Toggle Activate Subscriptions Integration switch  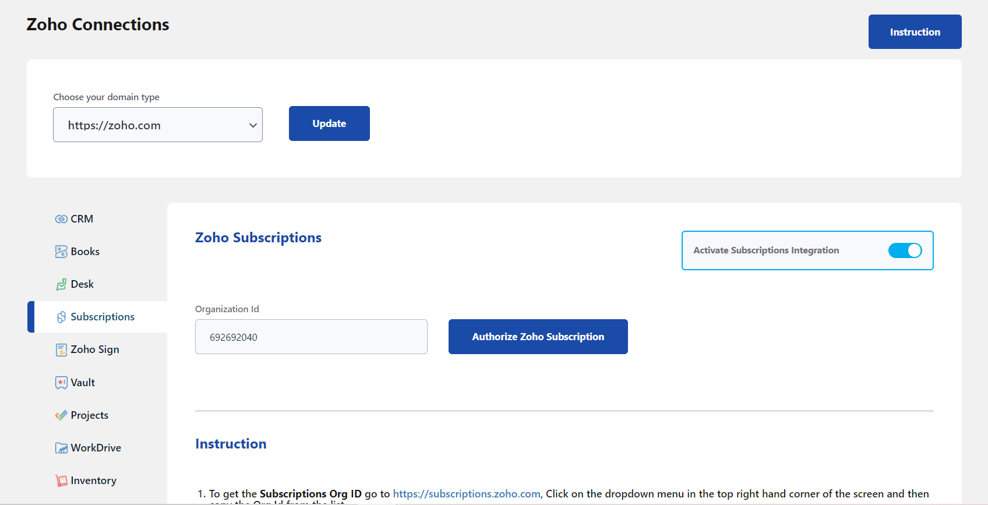point(905,250)
